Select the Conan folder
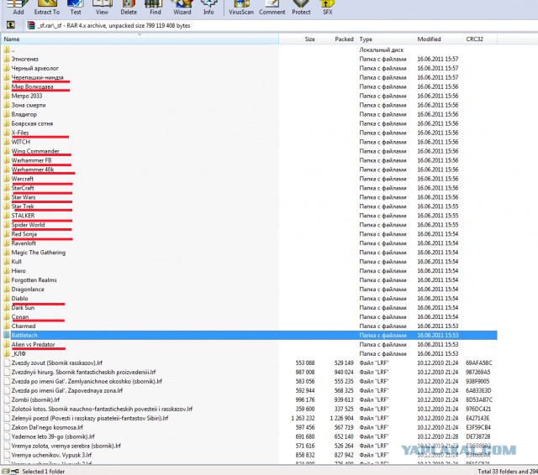 (x=250, y=317)
